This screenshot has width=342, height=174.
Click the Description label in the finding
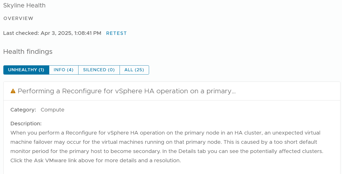tap(26, 124)
